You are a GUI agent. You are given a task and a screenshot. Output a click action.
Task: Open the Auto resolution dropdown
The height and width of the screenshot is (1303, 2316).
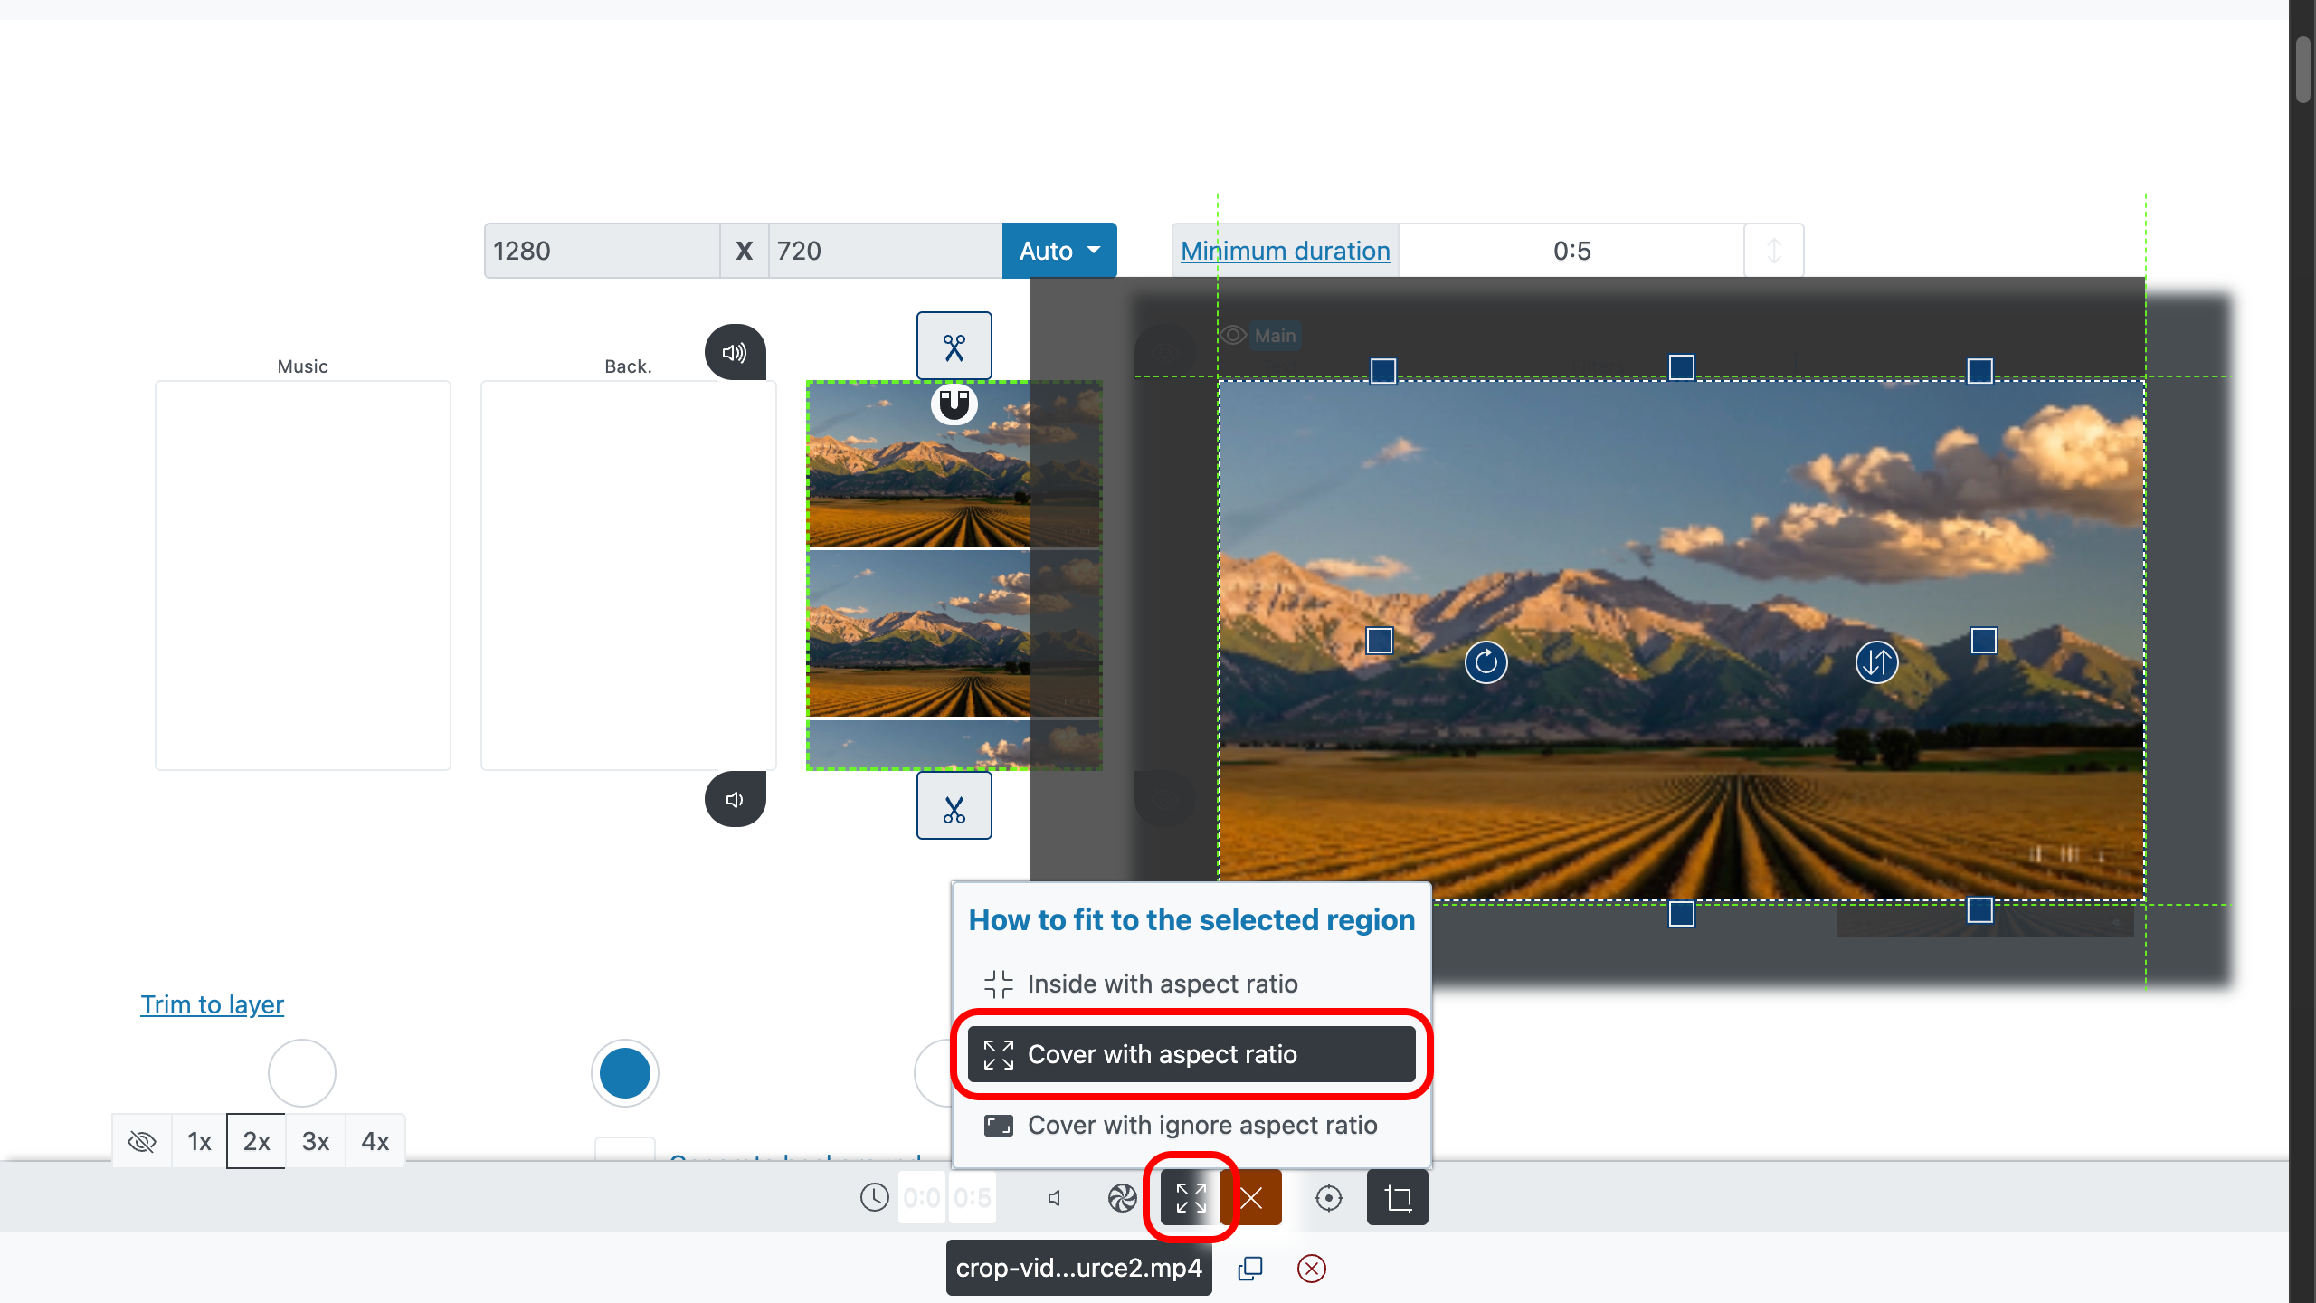(1059, 251)
